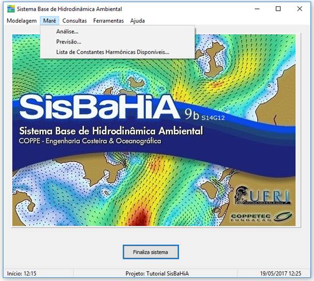
Task: Maximize the SisBaHiA window
Action: click(x=278, y=9)
